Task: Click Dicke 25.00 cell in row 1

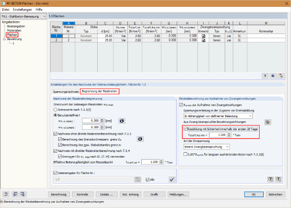Action: pos(105,36)
